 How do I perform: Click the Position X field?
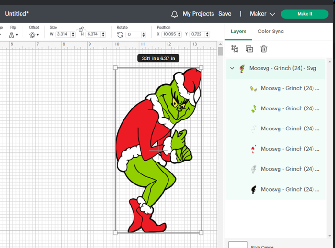tap(169, 34)
